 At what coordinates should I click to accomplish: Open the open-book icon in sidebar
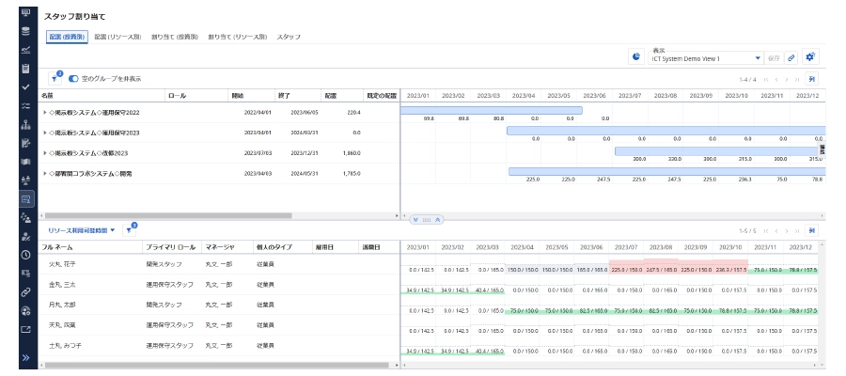click(x=25, y=162)
